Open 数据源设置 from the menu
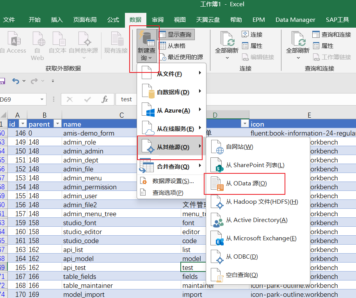 pyautogui.click(x=173, y=181)
